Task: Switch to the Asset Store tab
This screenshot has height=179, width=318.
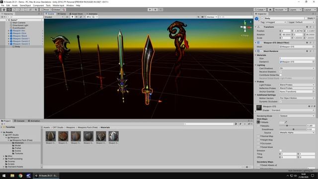Action: click(x=76, y=14)
